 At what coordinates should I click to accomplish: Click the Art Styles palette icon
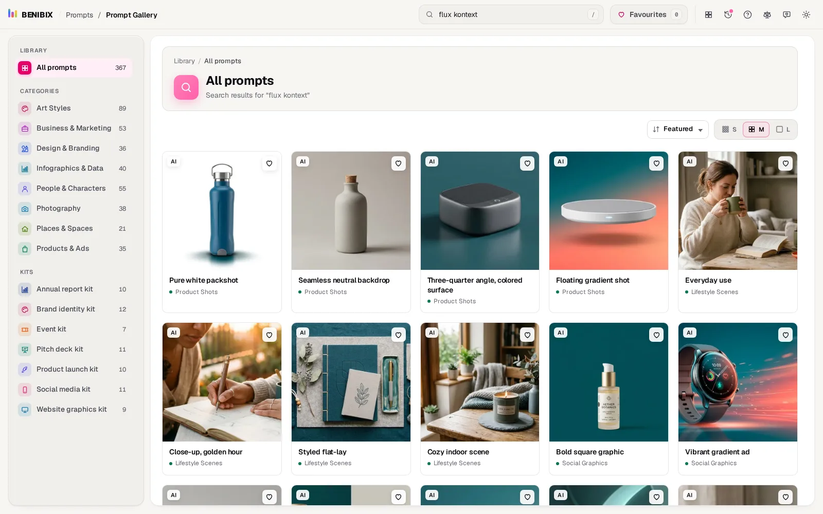(x=25, y=108)
